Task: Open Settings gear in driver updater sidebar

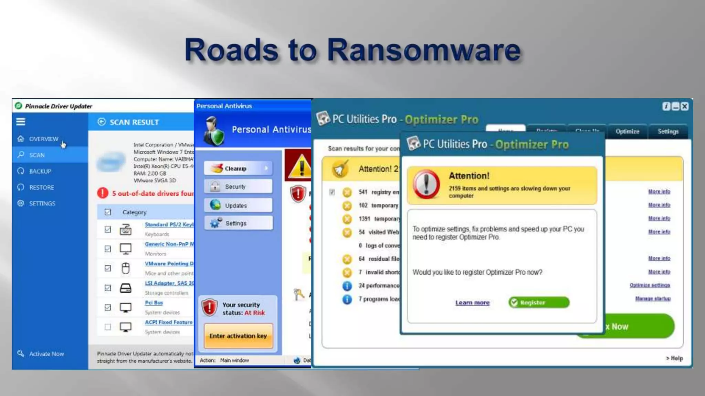Action: [x=21, y=203]
